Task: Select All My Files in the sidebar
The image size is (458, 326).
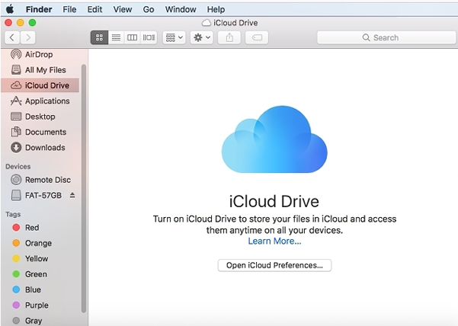Action: 40,70
